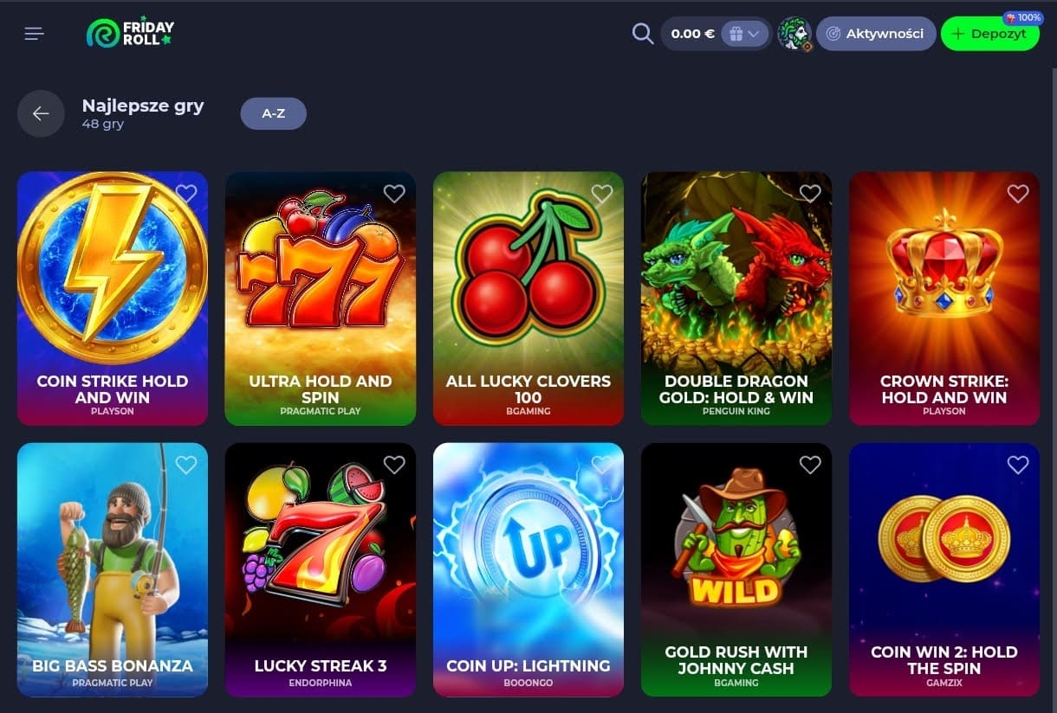Click the user avatar icon
Viewport: 1057px width, 713px height.
(794, 34)
